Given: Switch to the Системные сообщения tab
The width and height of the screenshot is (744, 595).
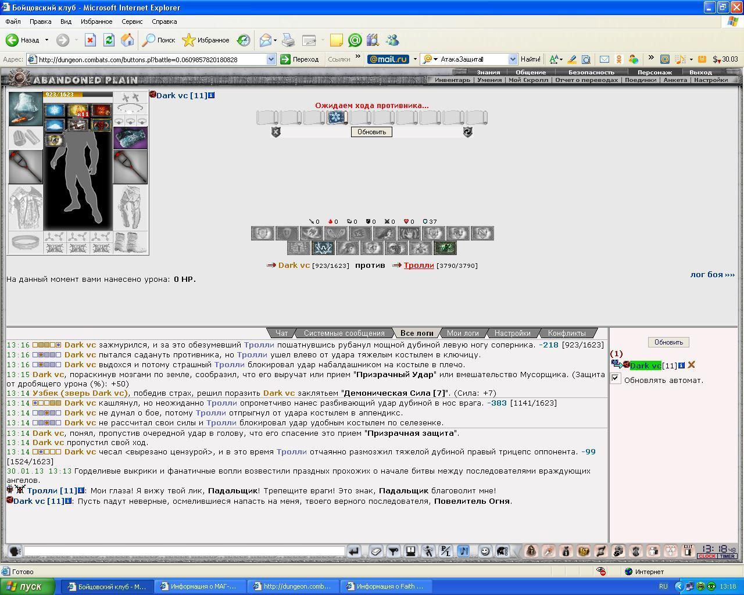Looking at the screenshot, I should pyautogui.click(x=344, y=333).
